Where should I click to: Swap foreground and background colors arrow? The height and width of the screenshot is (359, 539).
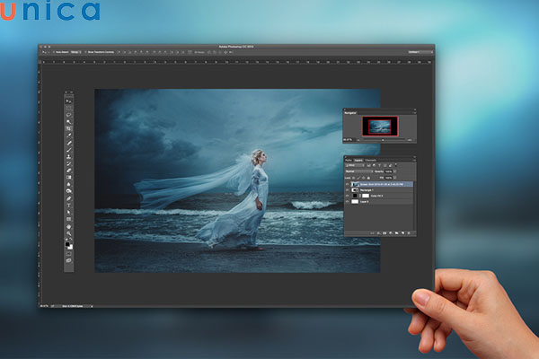pyautogui.click(x=70, y=239)
